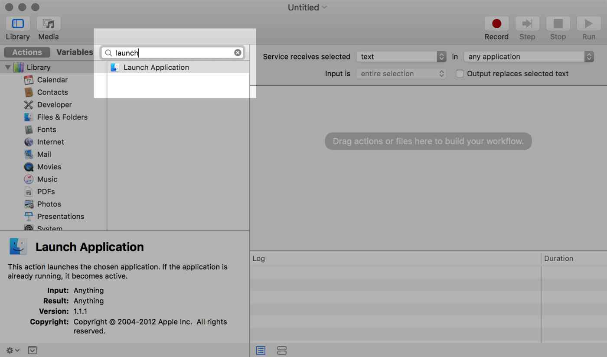Open the Media browser toolbar button
This screenshot has width=607, height=357.
tap(49, 23)
